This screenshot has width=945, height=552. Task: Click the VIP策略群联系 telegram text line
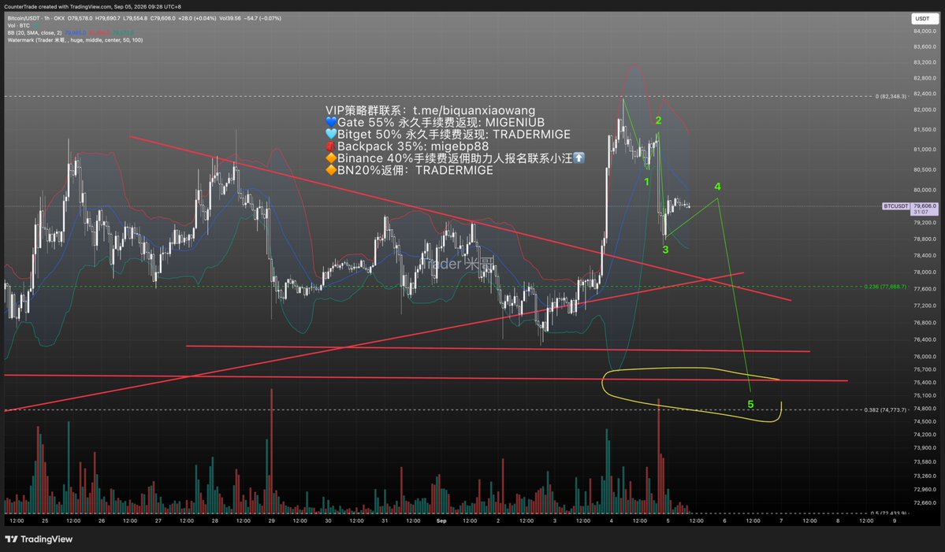[x=430, y=110]
